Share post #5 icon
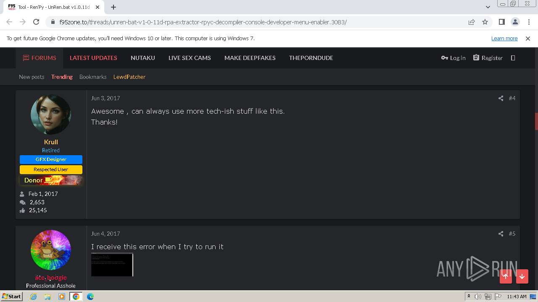The image size is (538, 302). 501,234
